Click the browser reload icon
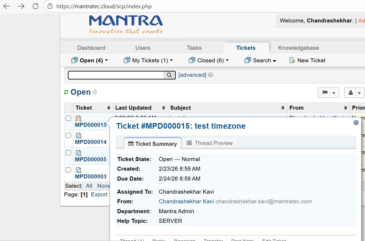The height and width of the screenshot is (241, 365). click(36, 6)
